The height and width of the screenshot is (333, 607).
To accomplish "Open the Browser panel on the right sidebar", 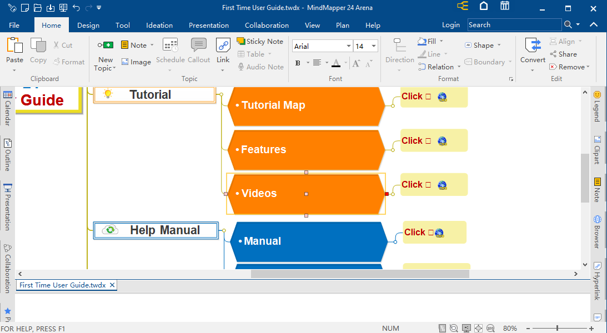I will click(x=598, y=232).
